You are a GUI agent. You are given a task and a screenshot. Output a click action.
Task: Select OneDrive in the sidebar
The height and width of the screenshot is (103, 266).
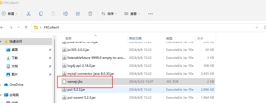tap(16, 85)
